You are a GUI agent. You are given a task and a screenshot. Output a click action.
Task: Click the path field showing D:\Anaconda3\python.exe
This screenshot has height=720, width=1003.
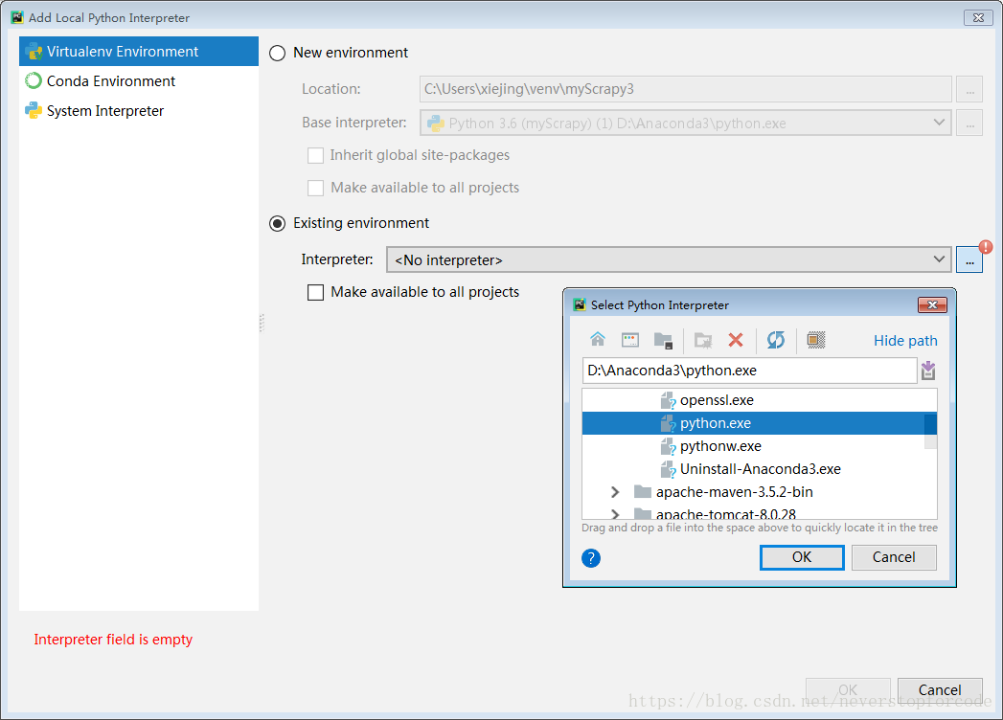point(749,371)
